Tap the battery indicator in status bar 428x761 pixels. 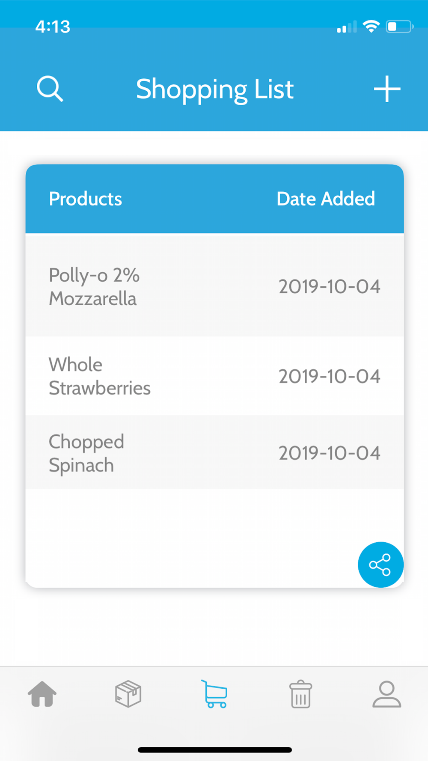[x=399, y=27]
